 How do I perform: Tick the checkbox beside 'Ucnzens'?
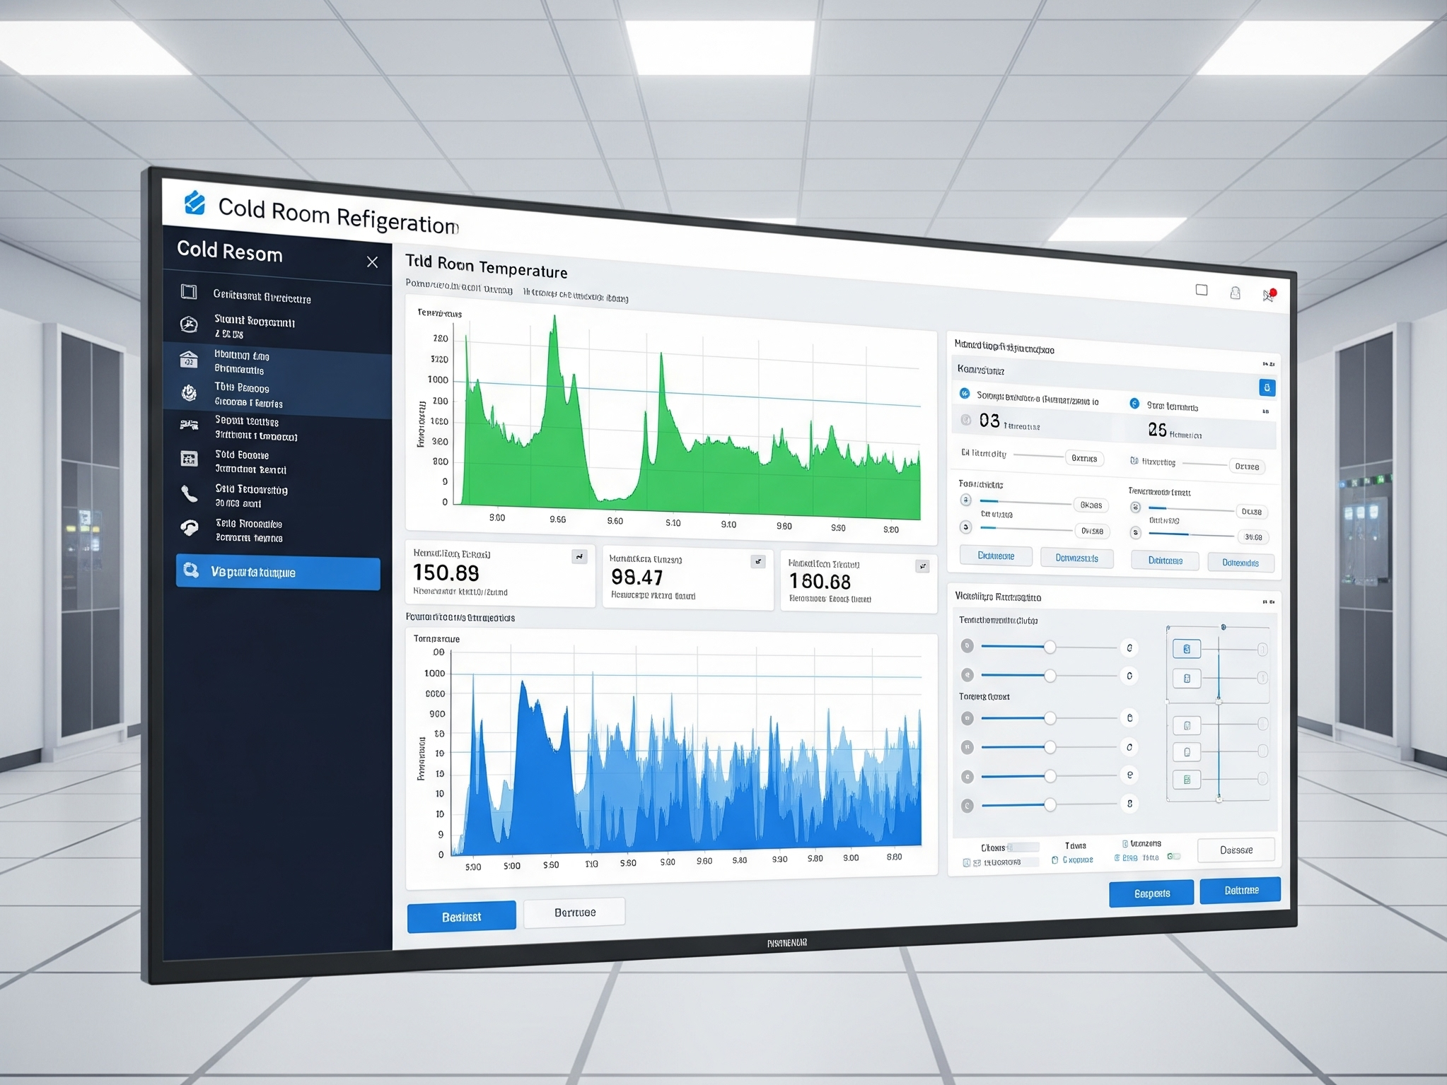pos(1125,844)
